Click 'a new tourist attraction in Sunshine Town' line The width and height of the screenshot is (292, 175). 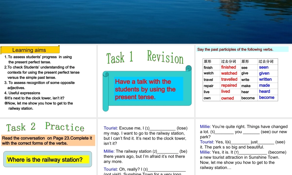(x=240, y=157)
